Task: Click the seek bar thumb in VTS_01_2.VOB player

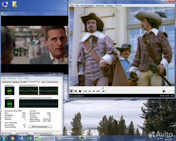Action: pyautogui.click(x=102, y=87)
